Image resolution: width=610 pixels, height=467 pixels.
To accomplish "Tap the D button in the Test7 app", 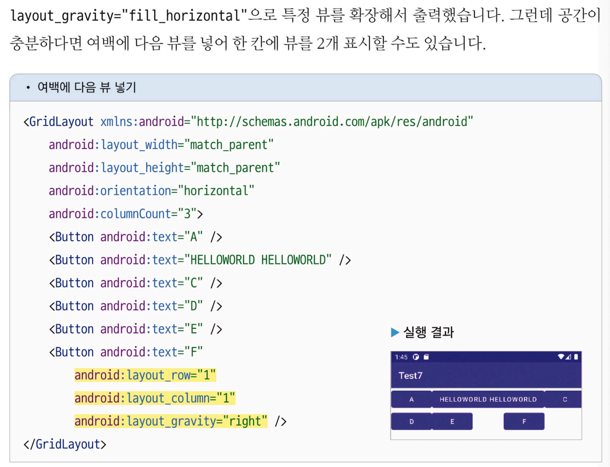I will 412,421.
